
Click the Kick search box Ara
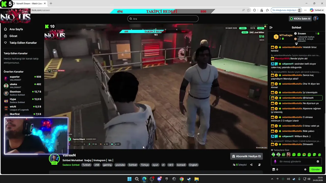coord(163,19)
